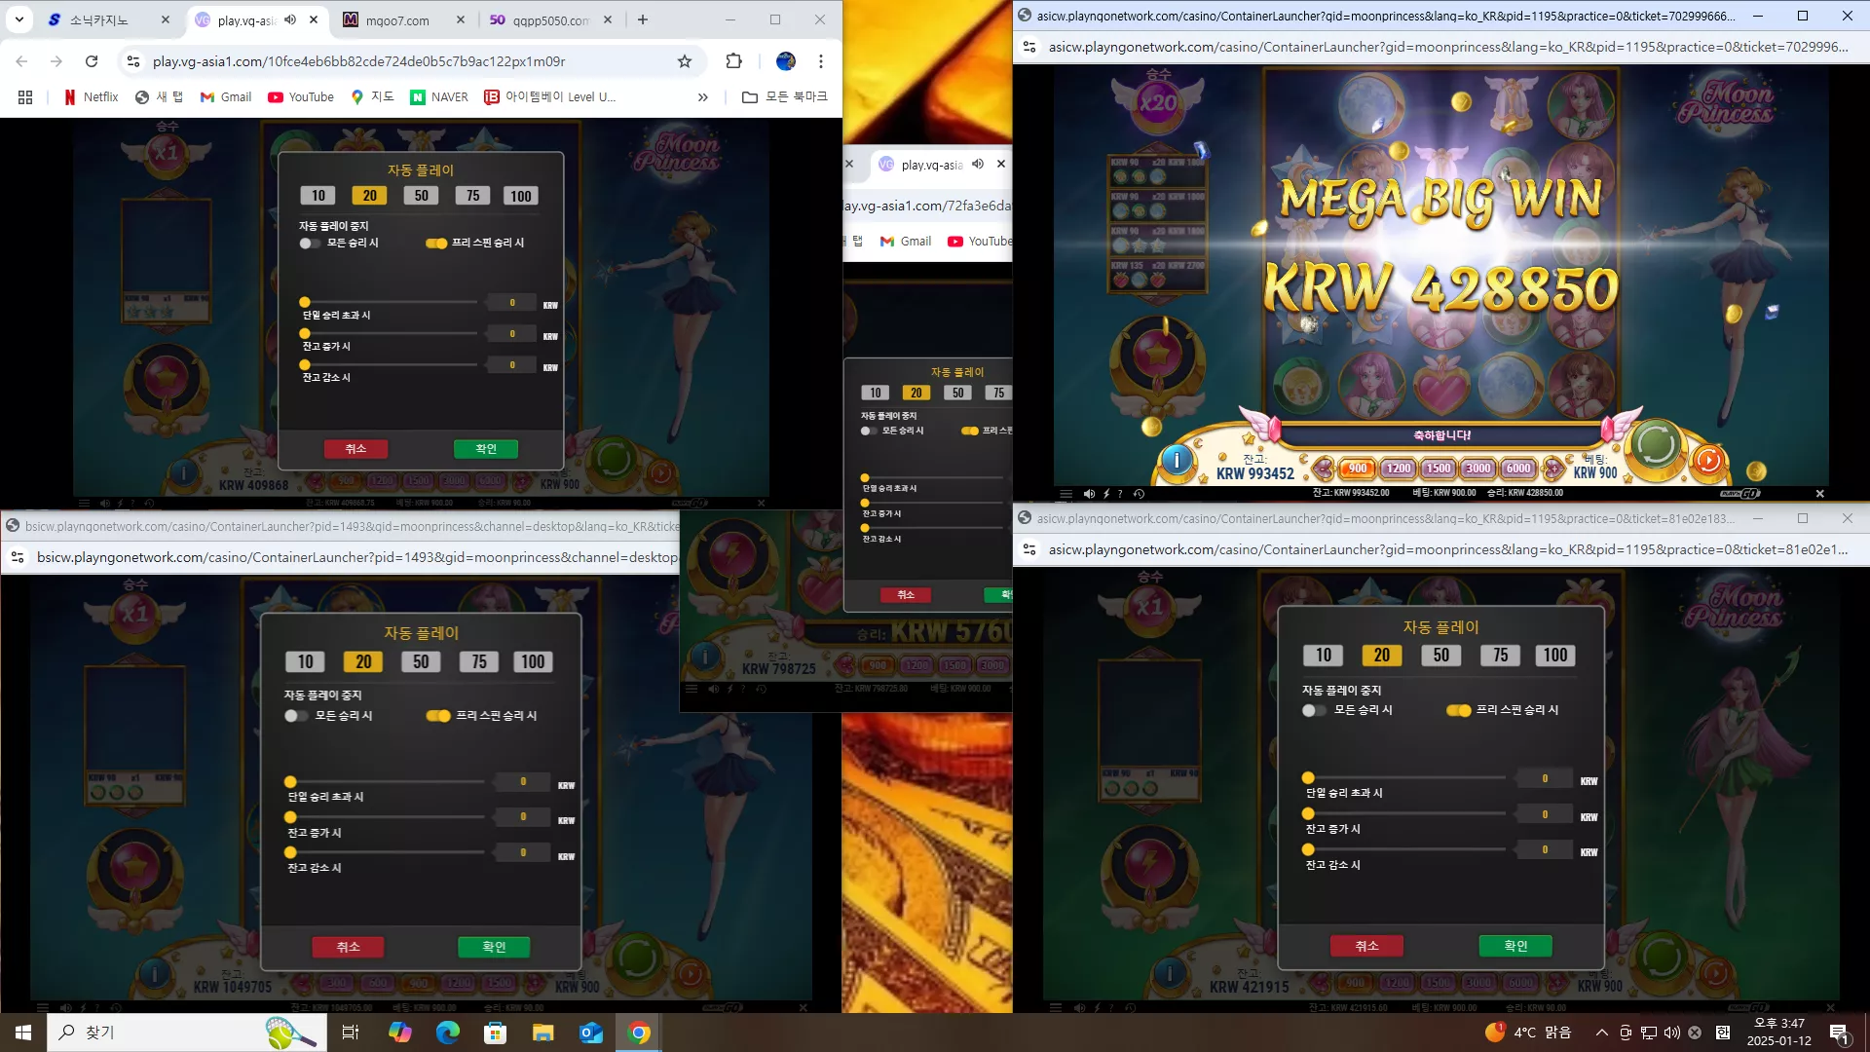Click the '단일 승리 초과 시' value field in bottom-right dialog

pos(1545,779)
